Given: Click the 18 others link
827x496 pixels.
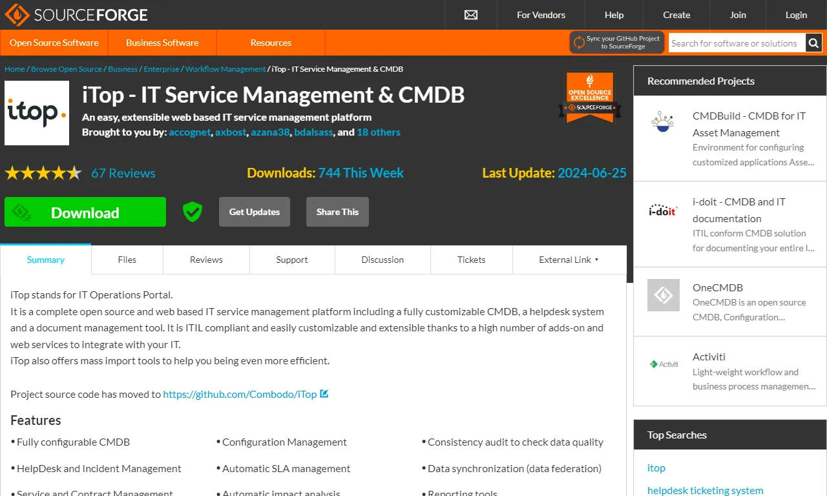Looking at the screenshot, I should point(379,132).
